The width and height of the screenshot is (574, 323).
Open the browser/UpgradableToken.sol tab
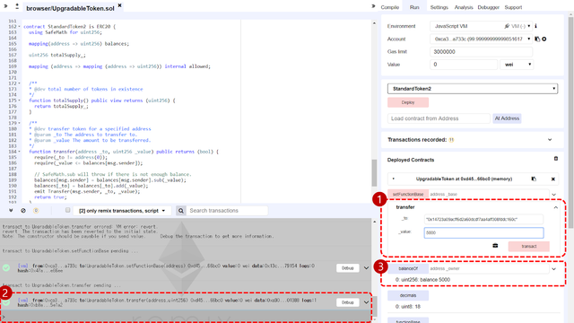[x=70, y=8]
